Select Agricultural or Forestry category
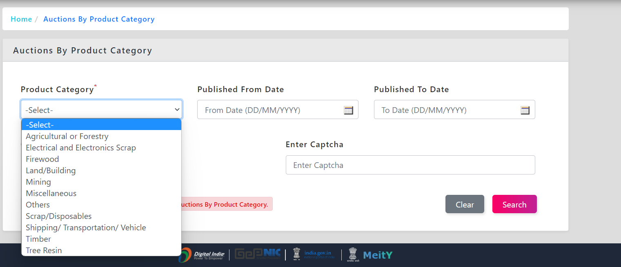The image size is (621, 267). point(67,136)
